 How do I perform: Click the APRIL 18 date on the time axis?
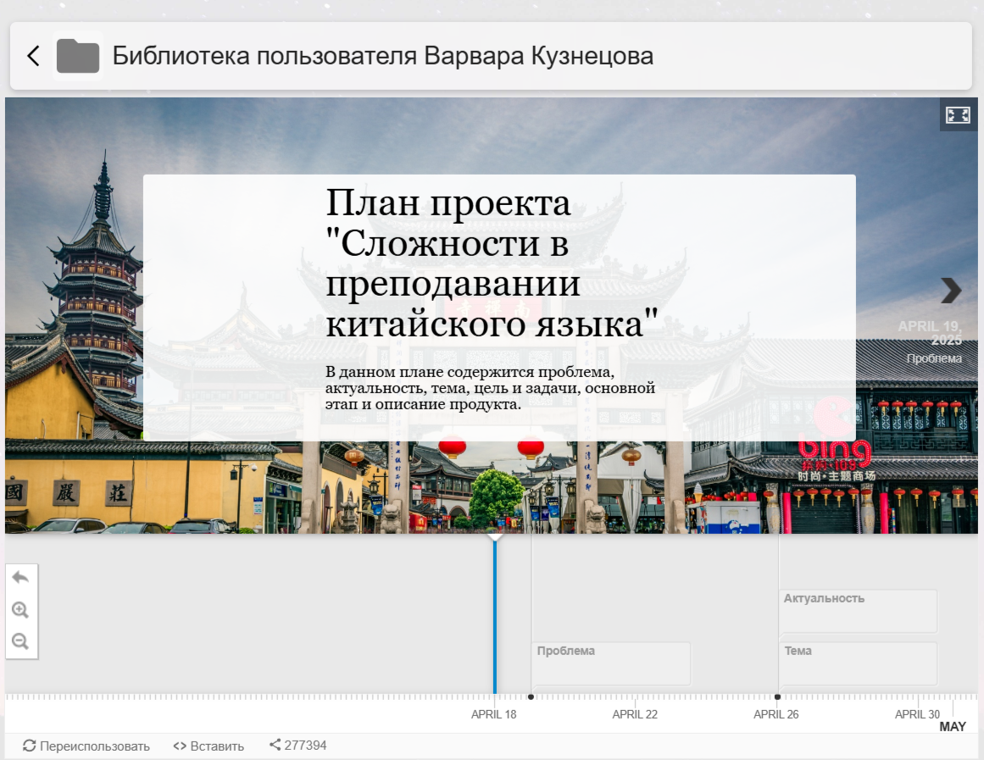tap(494, 714)
